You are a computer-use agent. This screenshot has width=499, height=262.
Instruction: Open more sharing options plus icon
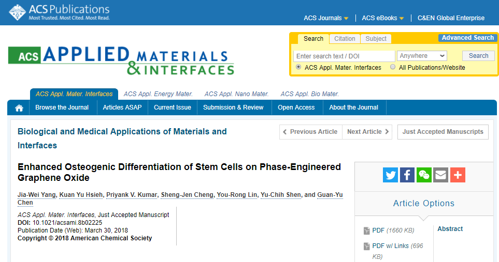(x=458, y=175)
